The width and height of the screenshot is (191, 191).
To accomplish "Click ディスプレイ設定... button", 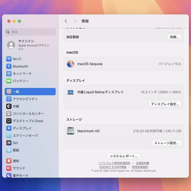I will tap(165, 104).
